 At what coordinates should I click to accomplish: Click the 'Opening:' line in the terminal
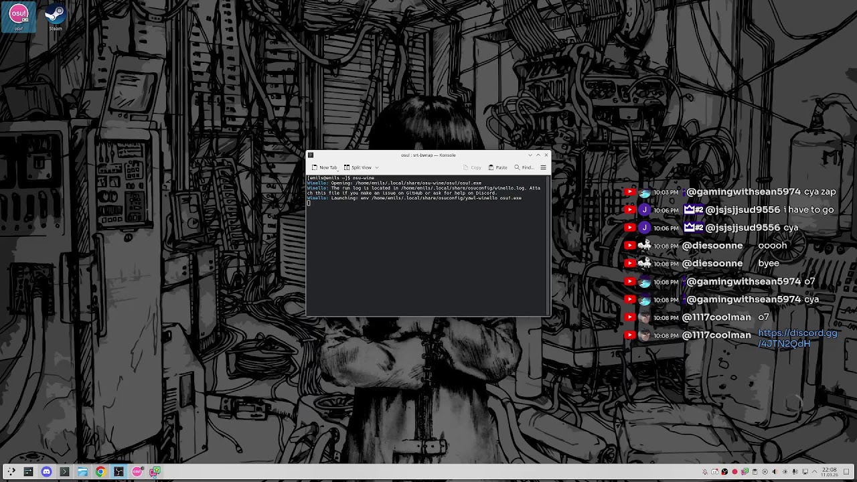point(394,183)
